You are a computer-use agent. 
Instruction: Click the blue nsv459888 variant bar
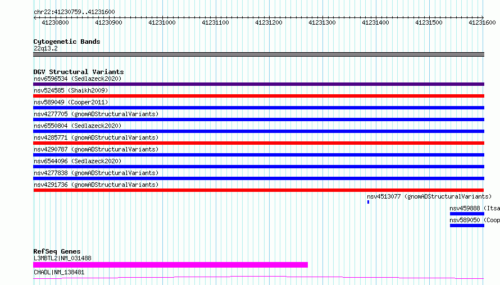467,214
